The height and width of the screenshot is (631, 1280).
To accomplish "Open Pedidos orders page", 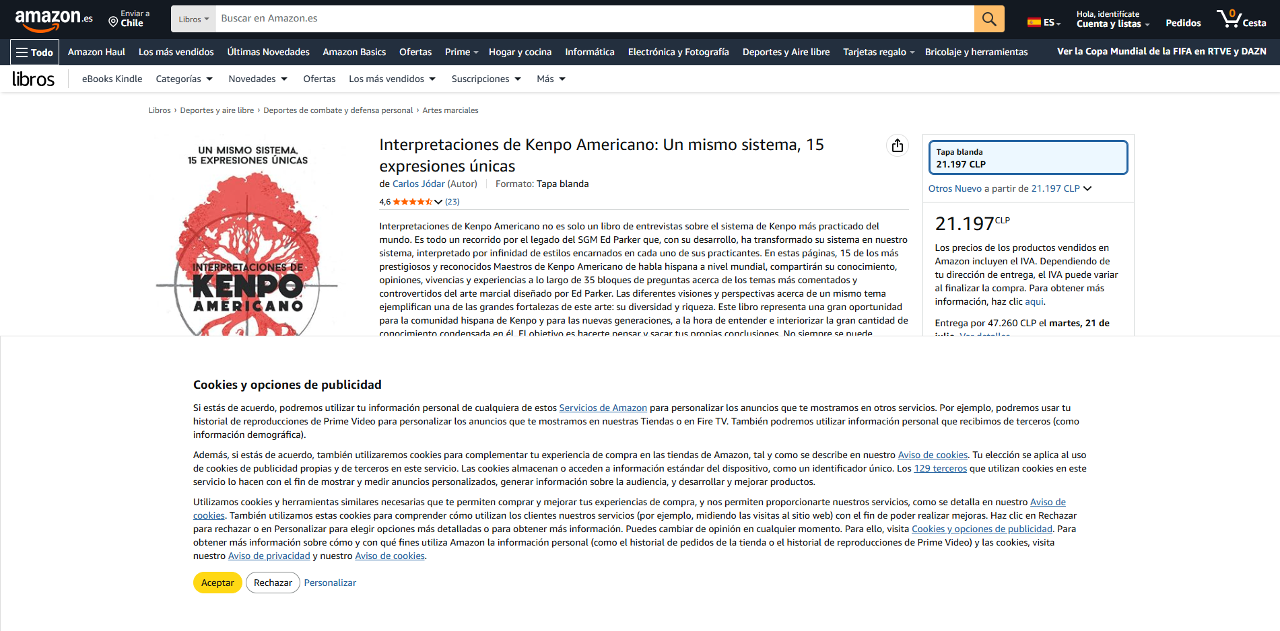I will point(1183,23).
